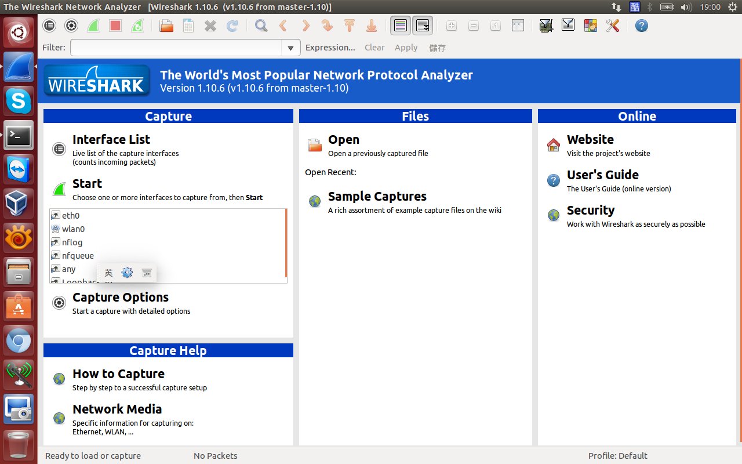The image size is (742, 464).
Task: Open coloring rules toolbar icon
Action: (x=590, y=26)
